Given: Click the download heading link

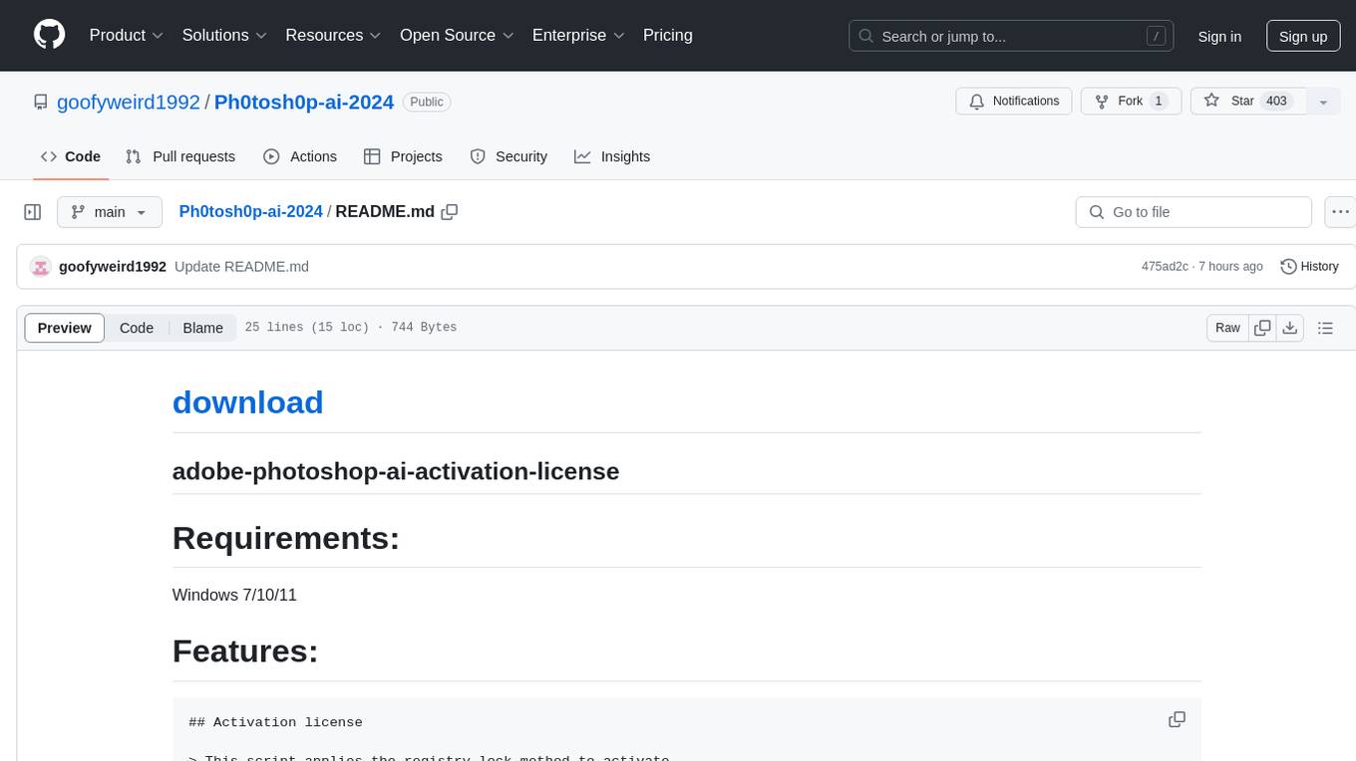Looking at the screenshot, I should 247,402.
